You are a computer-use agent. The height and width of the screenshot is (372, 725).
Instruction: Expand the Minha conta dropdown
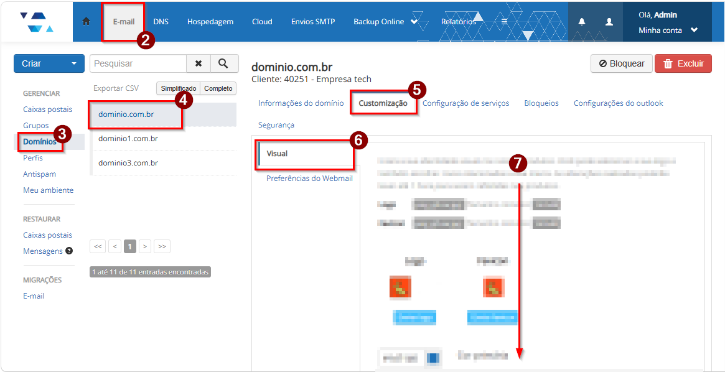668,30
